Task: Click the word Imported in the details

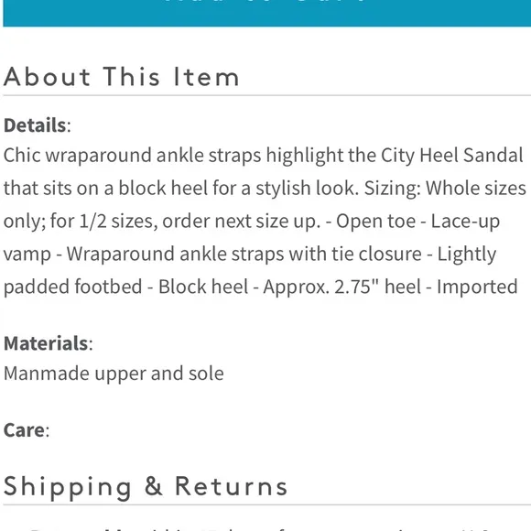Action: coord(477,287)
